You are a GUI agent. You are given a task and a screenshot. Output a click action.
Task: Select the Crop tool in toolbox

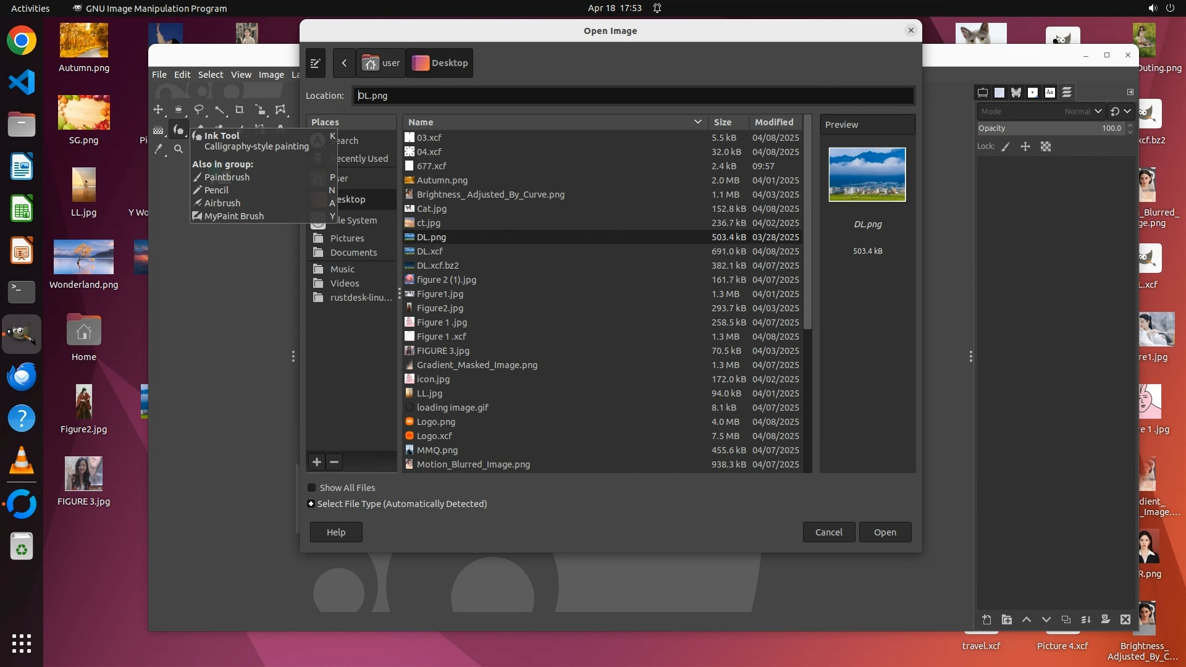coord(240,110)
